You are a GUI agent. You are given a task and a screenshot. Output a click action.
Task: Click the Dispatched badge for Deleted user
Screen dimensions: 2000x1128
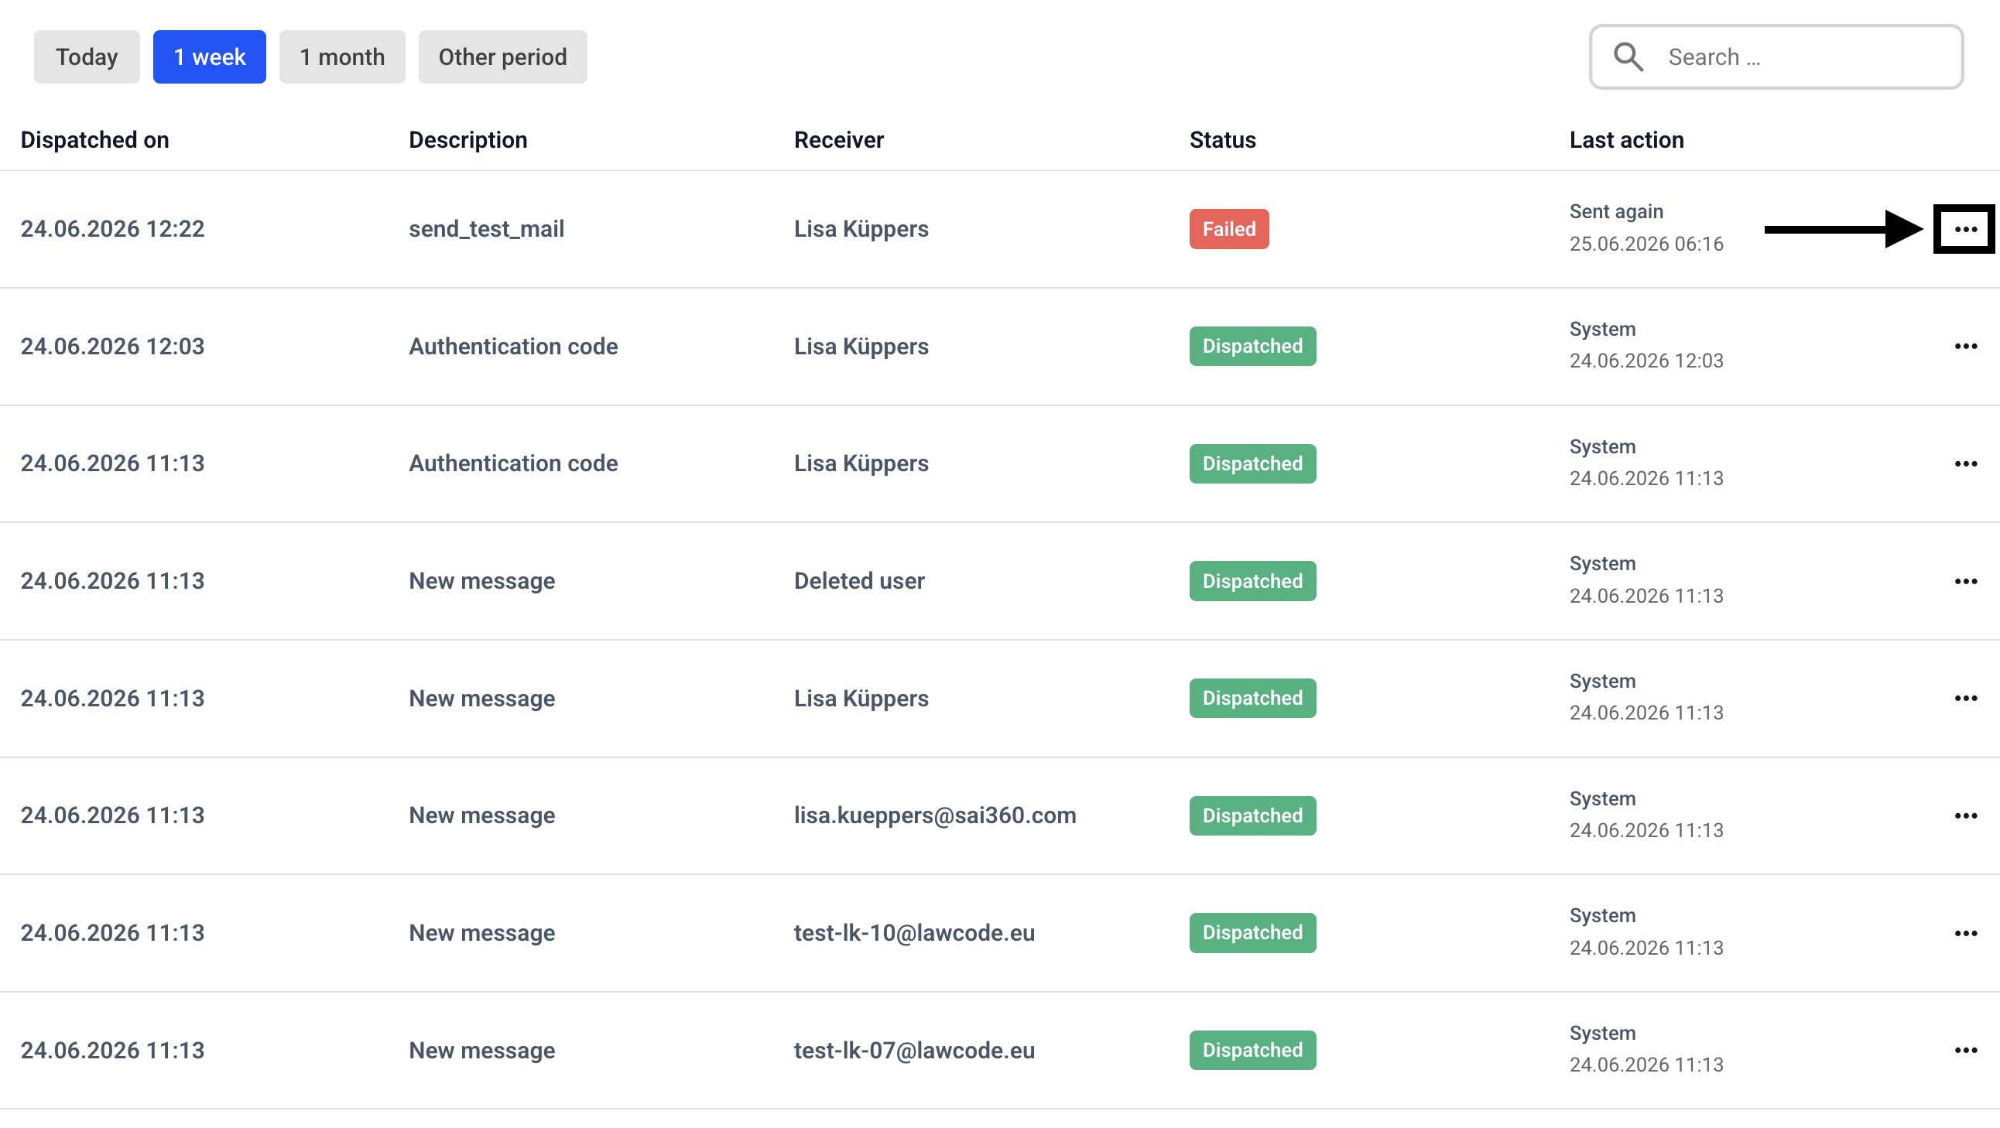pos(1252,582)
